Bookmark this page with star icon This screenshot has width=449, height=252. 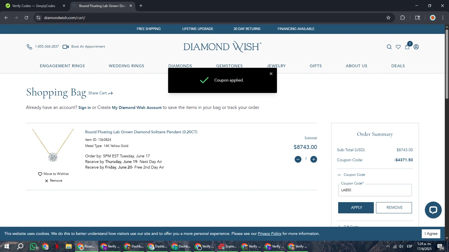click(x=388, y=18)
